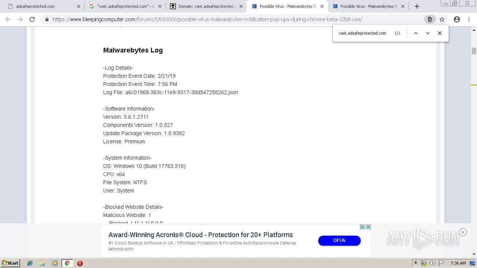The height and width of the screenshot is (268, 477).
Task: Close the find bar
Action: pyautogui.click(x=440, y=33)
